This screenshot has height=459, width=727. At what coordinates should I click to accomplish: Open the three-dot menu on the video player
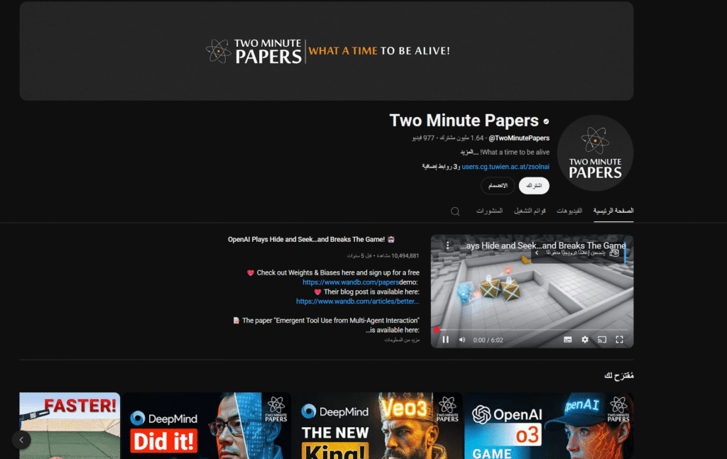coord(447,245)
